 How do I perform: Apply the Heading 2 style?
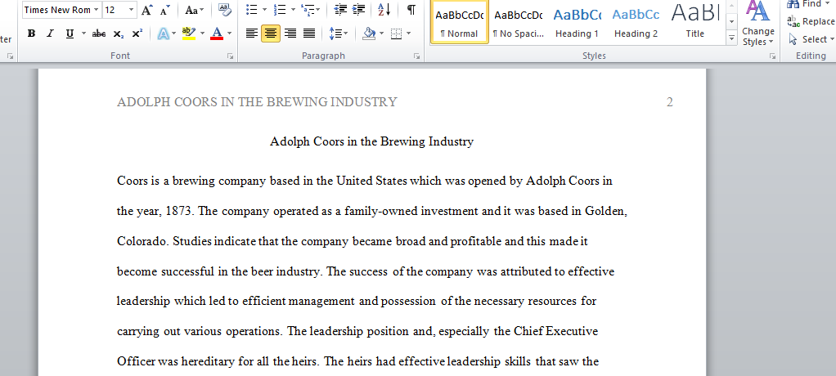[636, 21]
